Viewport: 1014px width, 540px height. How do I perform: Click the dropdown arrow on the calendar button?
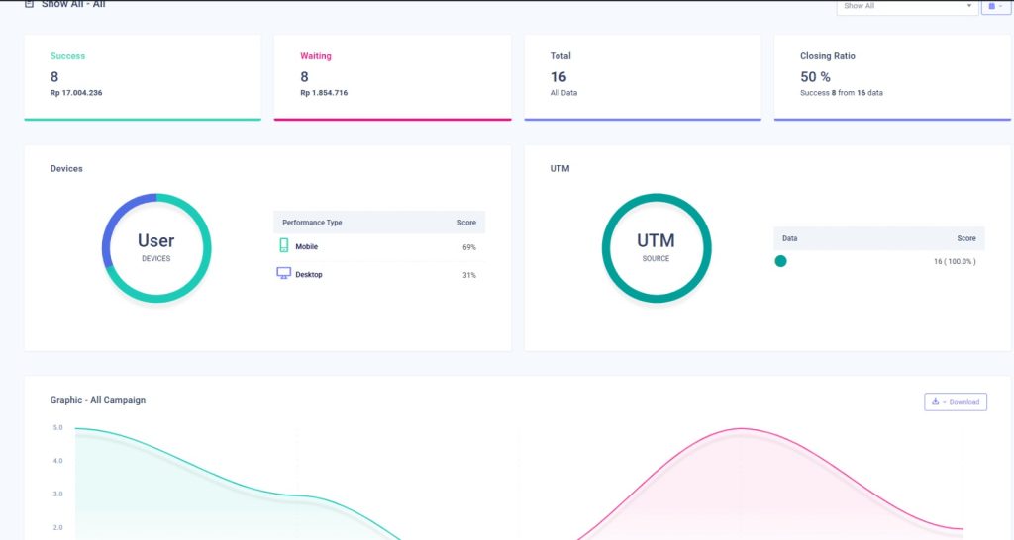(1000, 6)
